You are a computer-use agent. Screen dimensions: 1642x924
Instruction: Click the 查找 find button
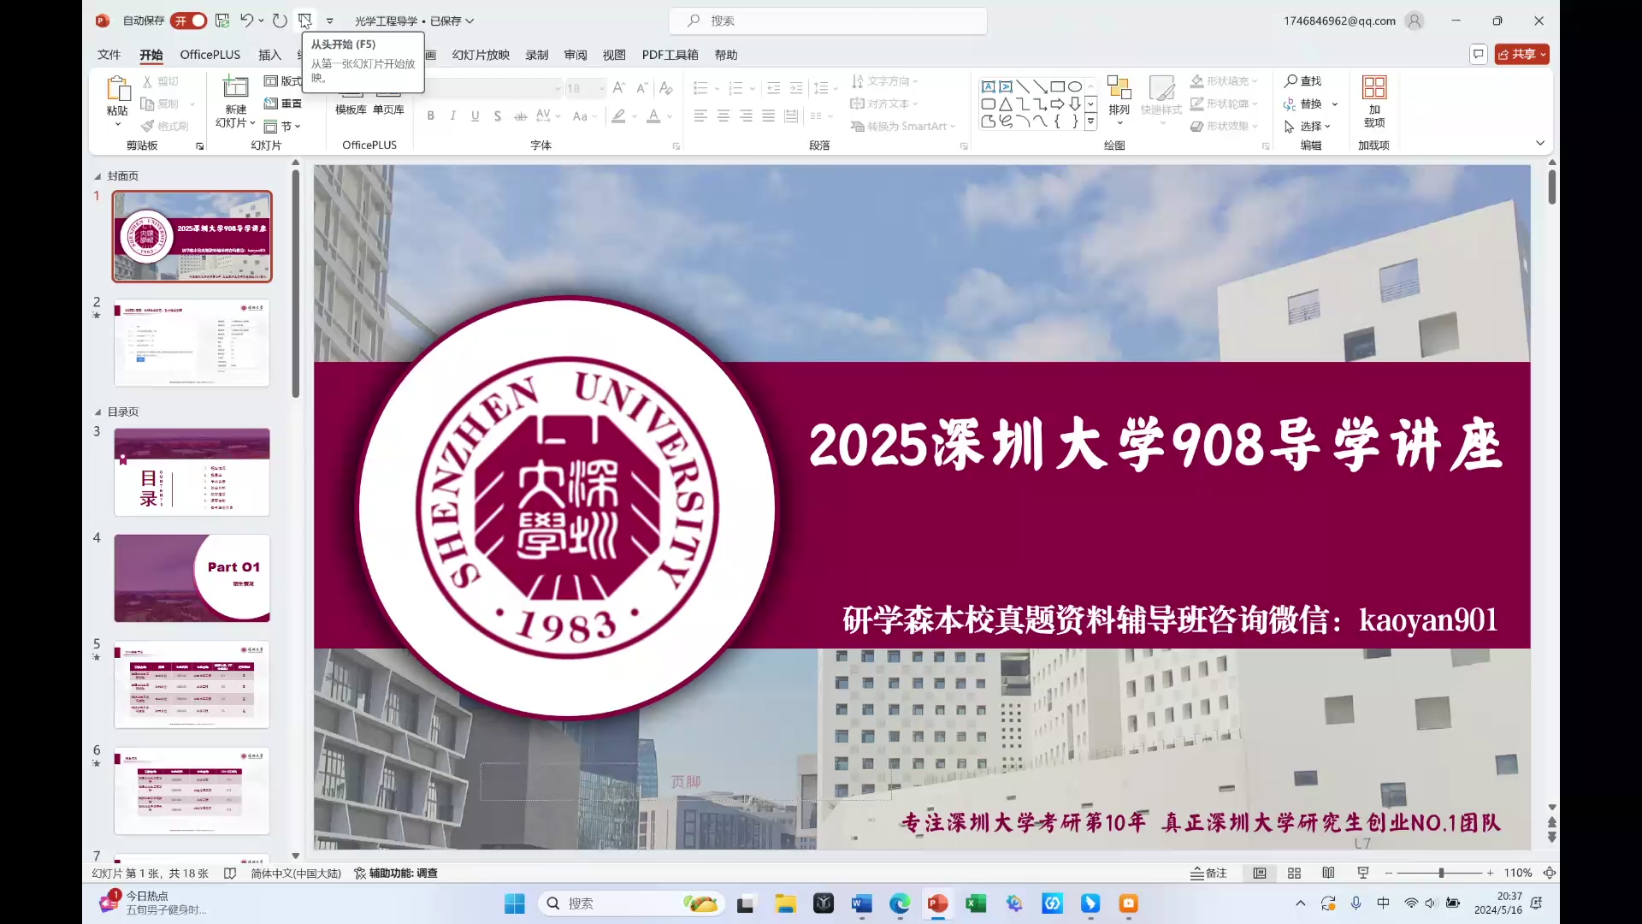click(1302, 81)
